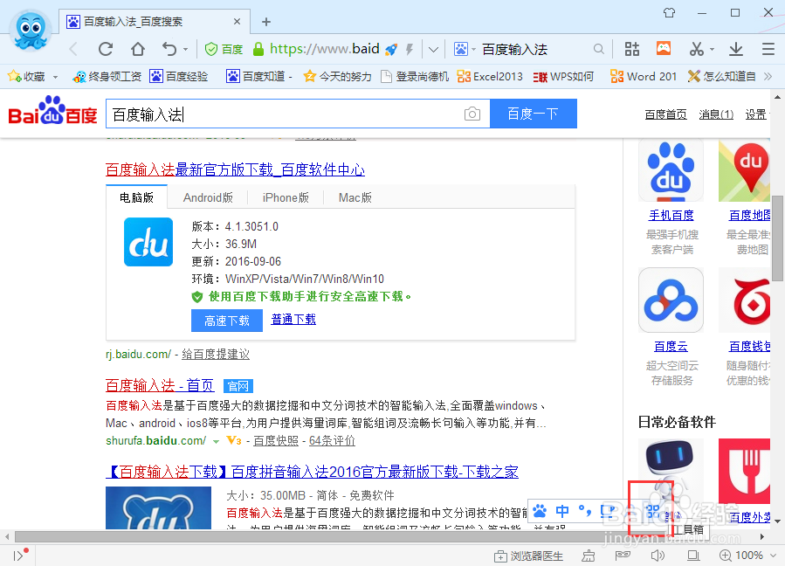Click the green shield security icon
The height and width of the screenshot is (566, 785).
(x=211, y=49)
